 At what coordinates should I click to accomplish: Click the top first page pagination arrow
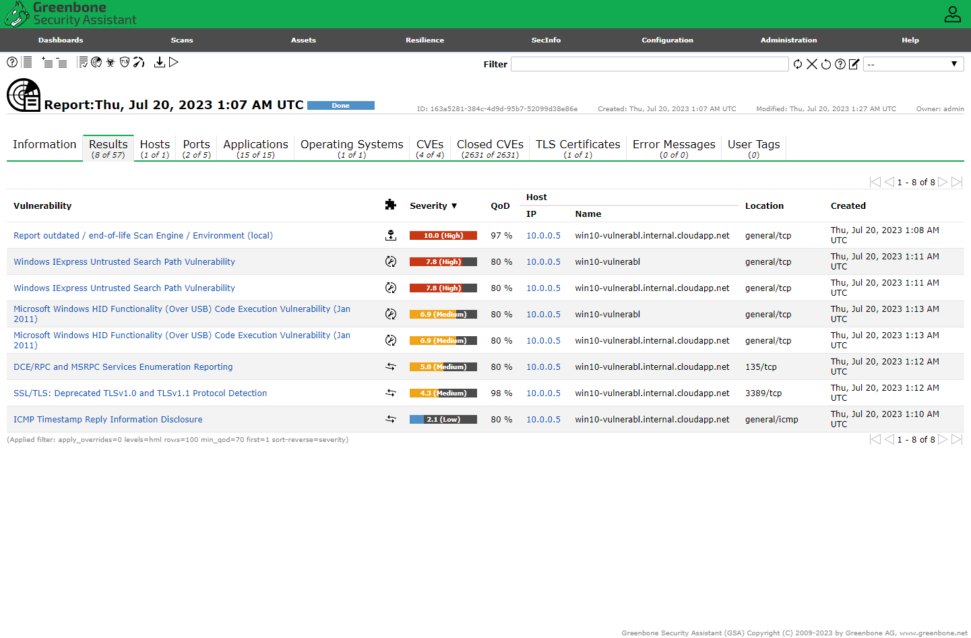pyautogui.click(x=875, y=182)
